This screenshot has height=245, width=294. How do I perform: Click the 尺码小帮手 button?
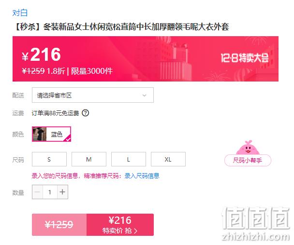pos(248,160)
